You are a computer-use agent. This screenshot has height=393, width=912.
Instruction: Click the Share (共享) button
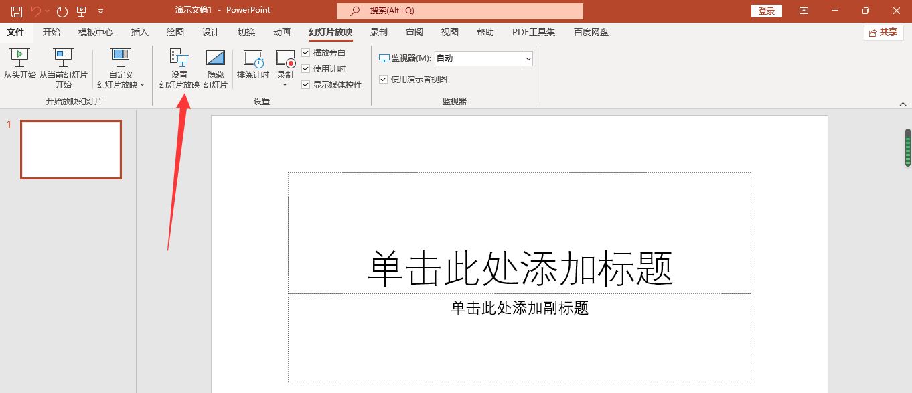click(x=883, y=33)
